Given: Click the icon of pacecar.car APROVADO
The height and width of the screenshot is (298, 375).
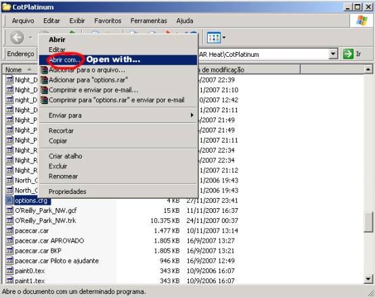Looking at the screenshot, I should coord(9,241).
